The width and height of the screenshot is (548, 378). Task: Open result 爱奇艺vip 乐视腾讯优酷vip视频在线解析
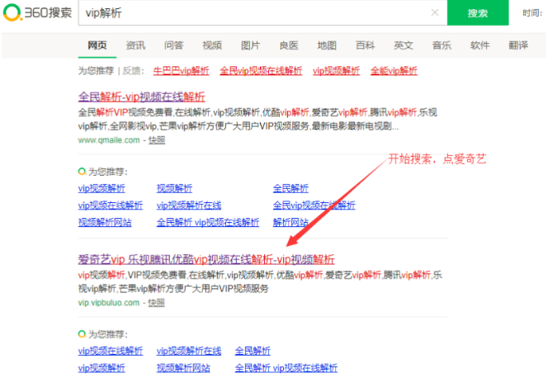tap(206, 260)
